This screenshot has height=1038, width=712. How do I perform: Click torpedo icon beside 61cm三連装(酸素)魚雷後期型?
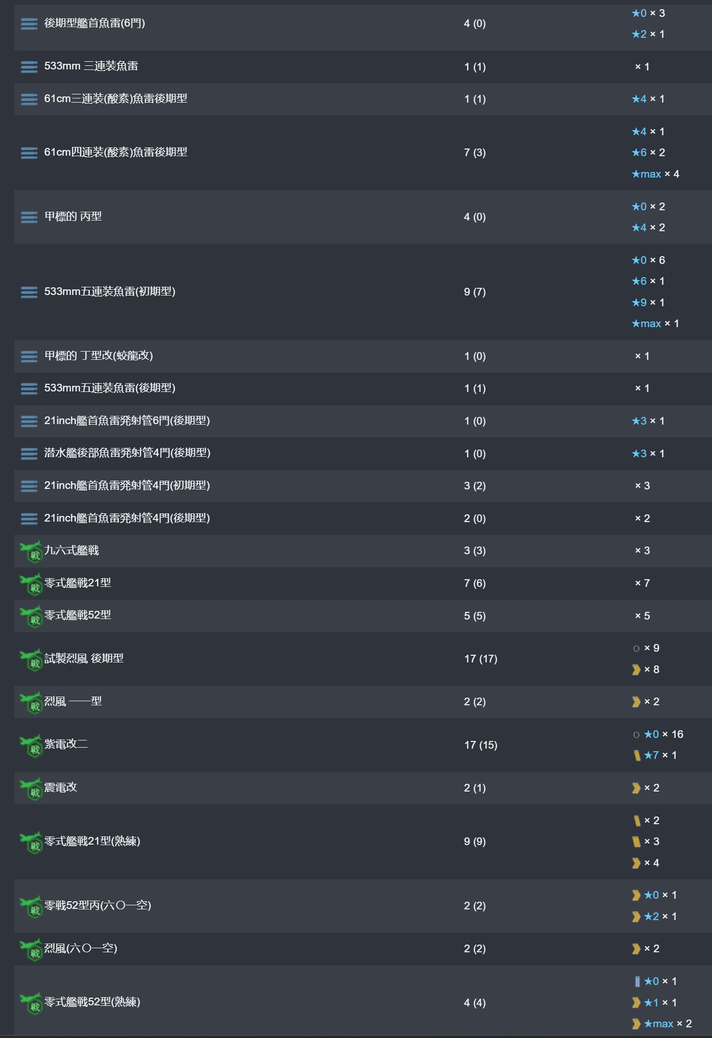(x=29, y=99)
